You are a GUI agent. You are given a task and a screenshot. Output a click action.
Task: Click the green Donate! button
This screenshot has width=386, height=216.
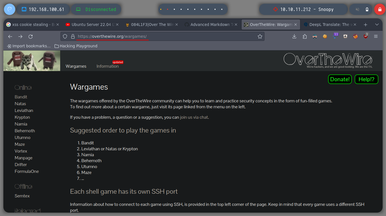click(340, 79)
